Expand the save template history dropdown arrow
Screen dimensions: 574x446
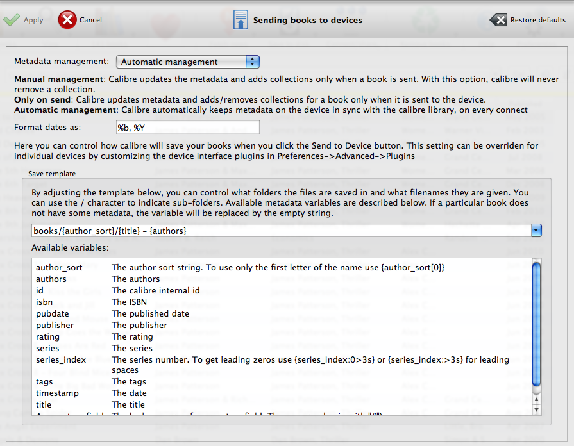tap(536, 231)
